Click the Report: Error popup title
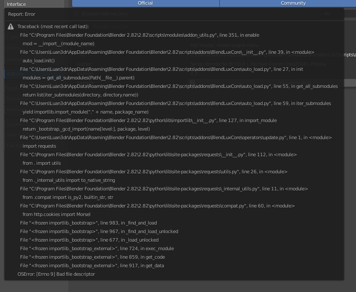Image resolution: width=356 pixels, height=292 pixels. (21, 14)
